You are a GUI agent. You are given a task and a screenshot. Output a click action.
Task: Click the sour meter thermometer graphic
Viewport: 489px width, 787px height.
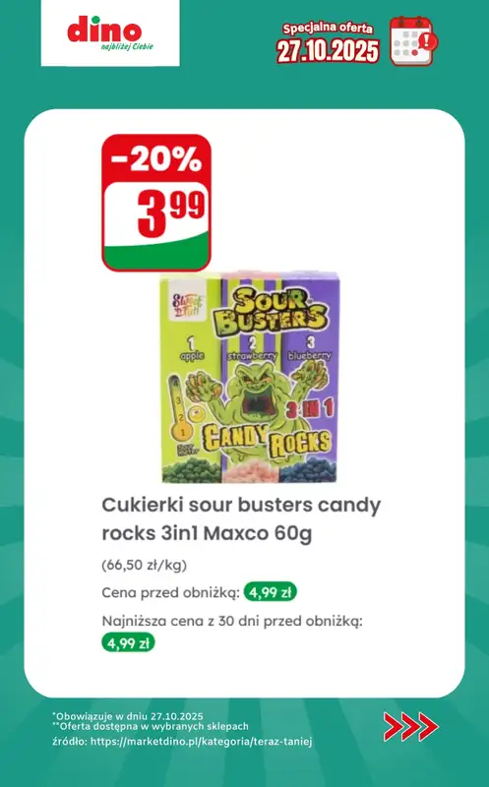(181, 408)
